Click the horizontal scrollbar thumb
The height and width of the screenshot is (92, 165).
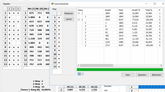pos(97,65)
